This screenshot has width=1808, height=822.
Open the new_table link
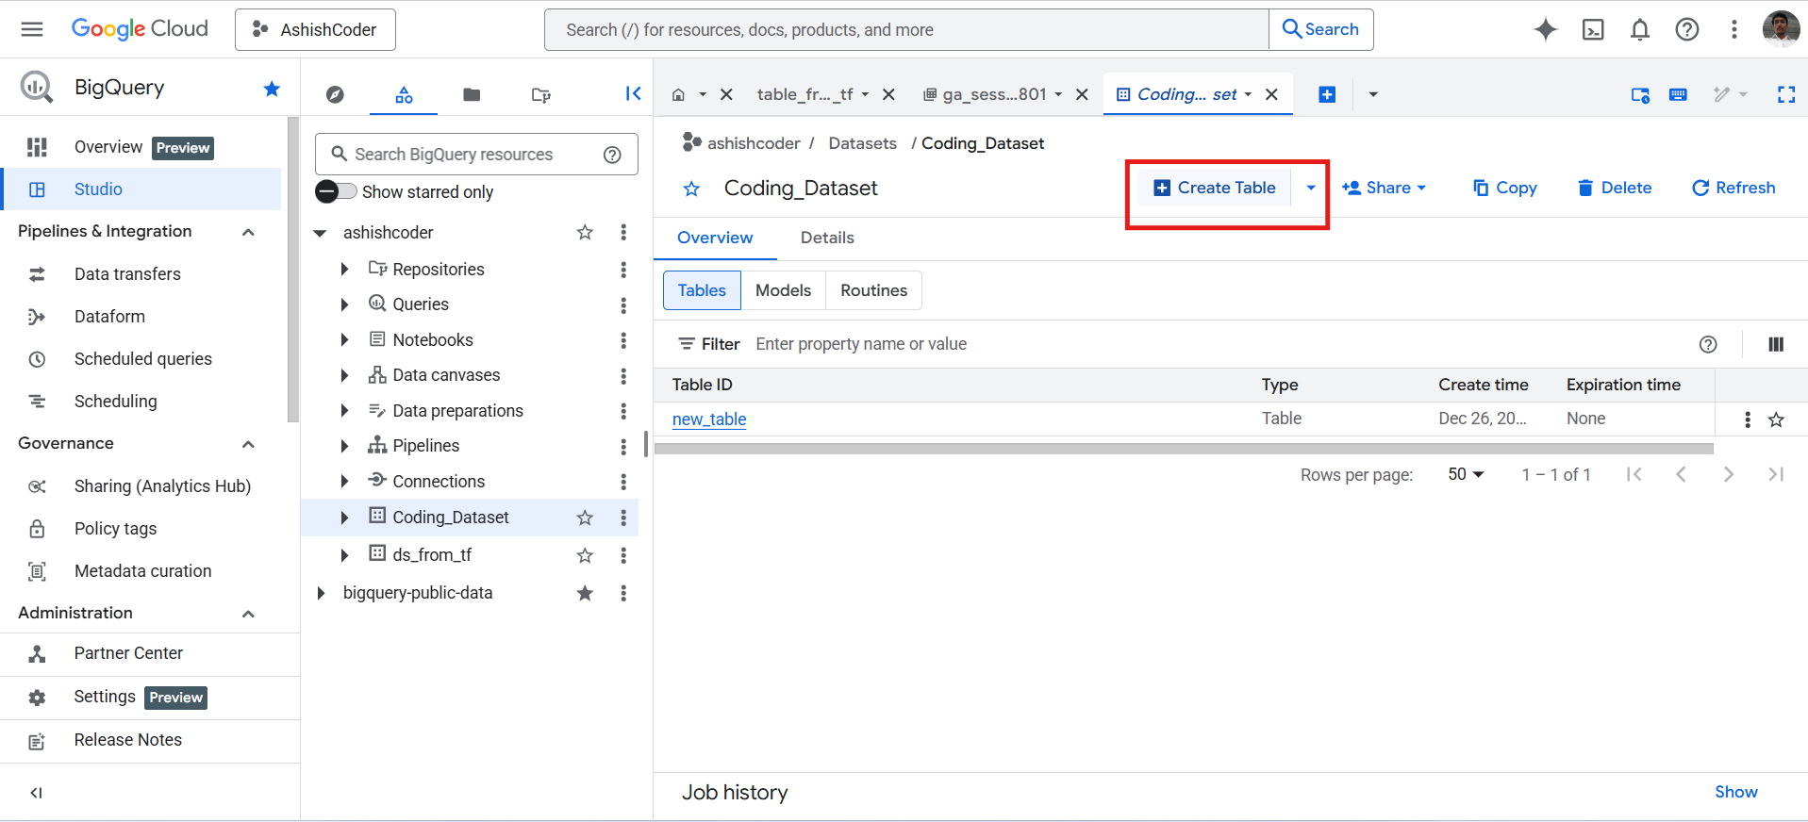[x=709, y=419]
